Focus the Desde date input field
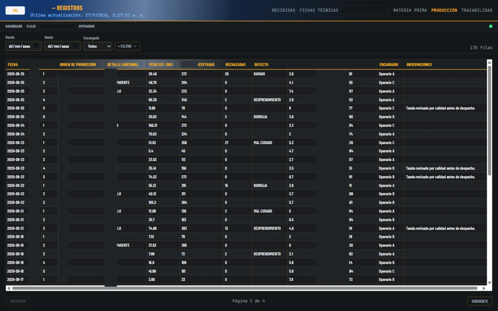498x311 pixels. (x=23, y=46)
